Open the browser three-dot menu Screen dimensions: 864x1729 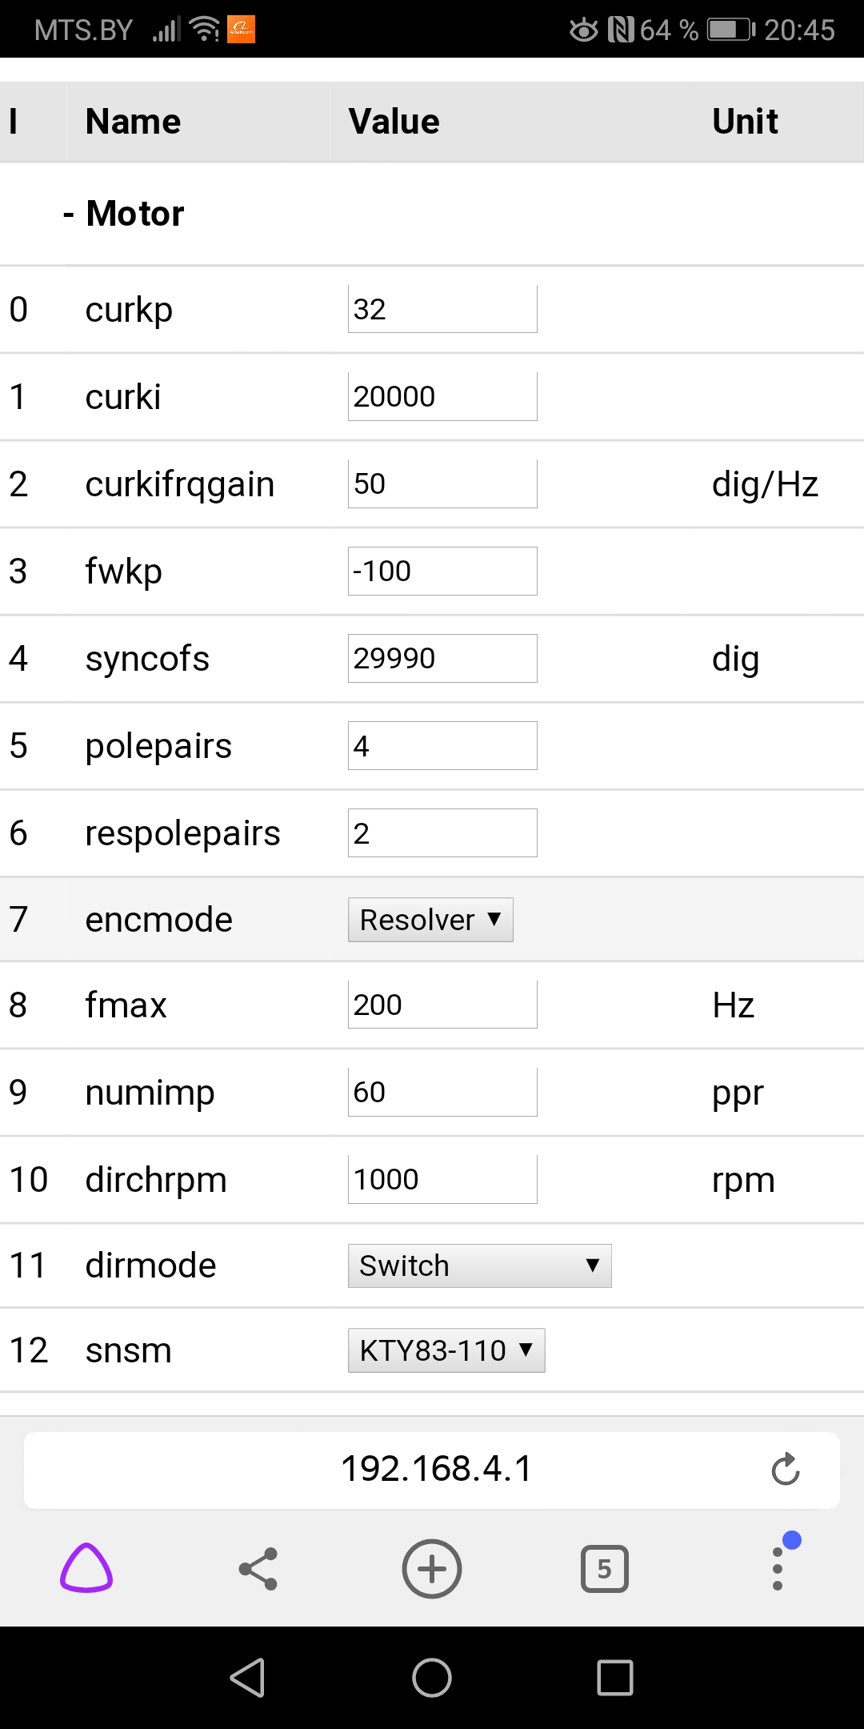click(x=778, y=1568)
